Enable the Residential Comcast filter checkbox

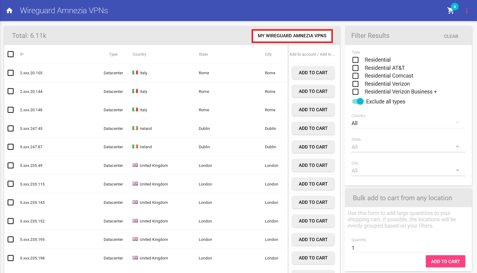355,76
